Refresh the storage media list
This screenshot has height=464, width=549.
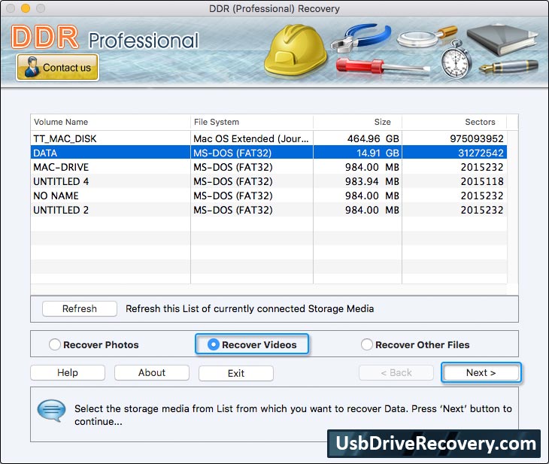(x=80, y=308)
